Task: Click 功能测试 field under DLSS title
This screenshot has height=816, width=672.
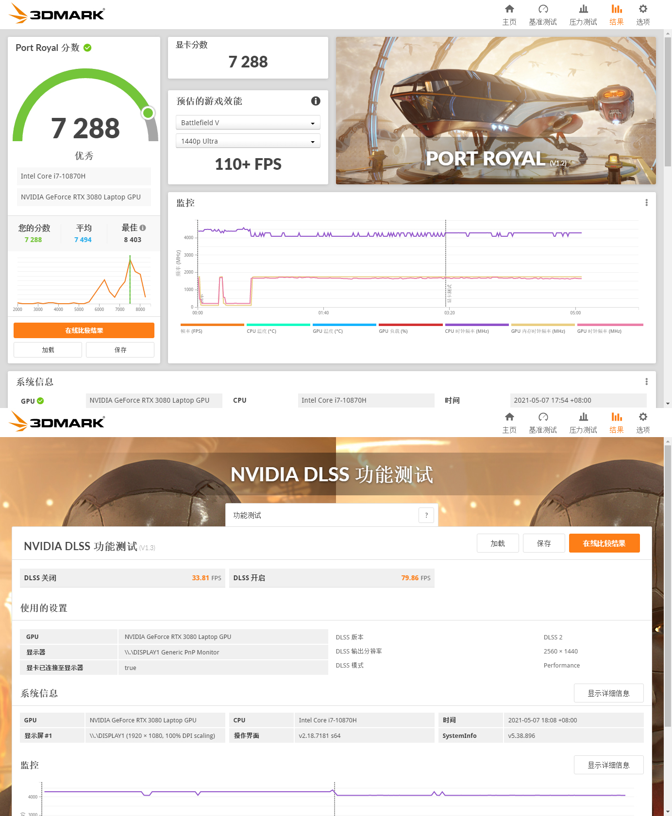Action: pyautogui.click(x=332, y=515)
